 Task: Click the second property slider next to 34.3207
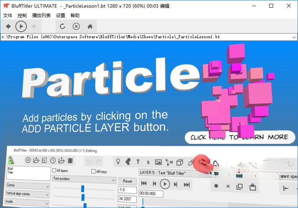pyautogui.click(x=83, y=197)
